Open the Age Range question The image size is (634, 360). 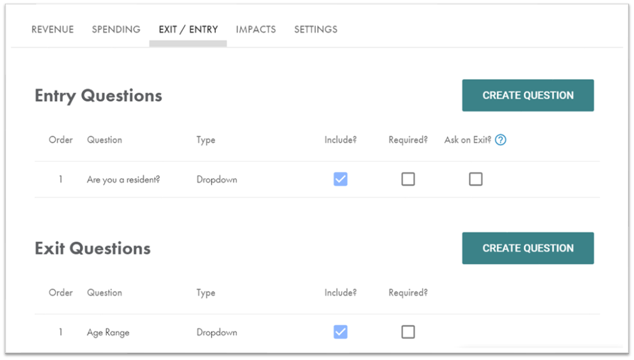108,333
